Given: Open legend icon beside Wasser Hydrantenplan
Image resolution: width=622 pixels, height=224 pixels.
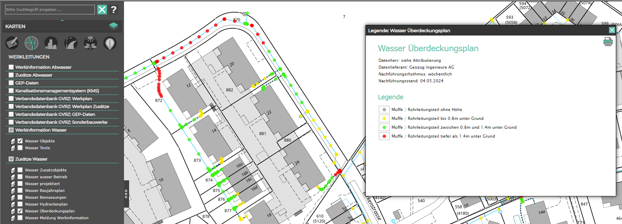Looking at the screenshot, I should (13, 204).
